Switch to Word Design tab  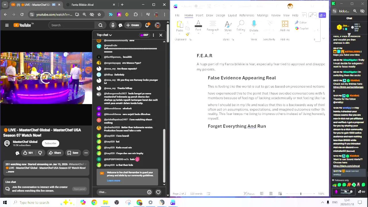tap(221, 15)
